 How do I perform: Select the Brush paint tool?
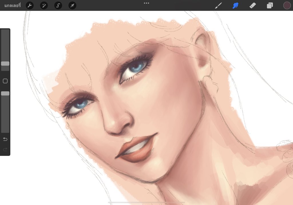218,5
